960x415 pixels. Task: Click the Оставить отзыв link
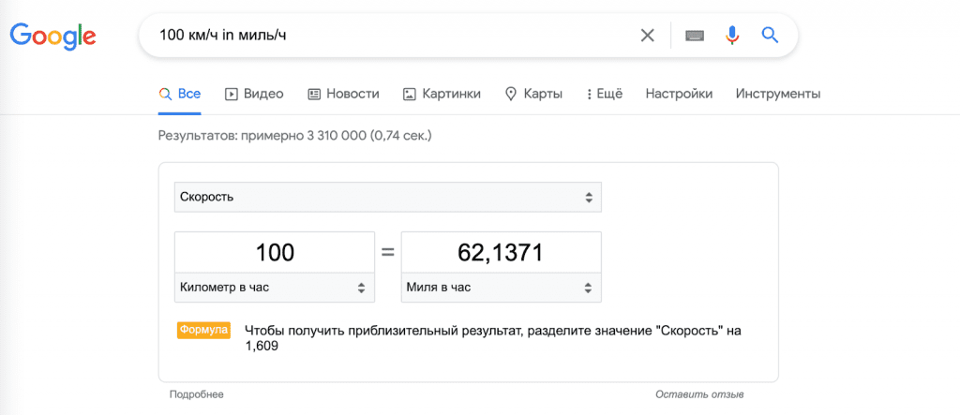[699, 395]
